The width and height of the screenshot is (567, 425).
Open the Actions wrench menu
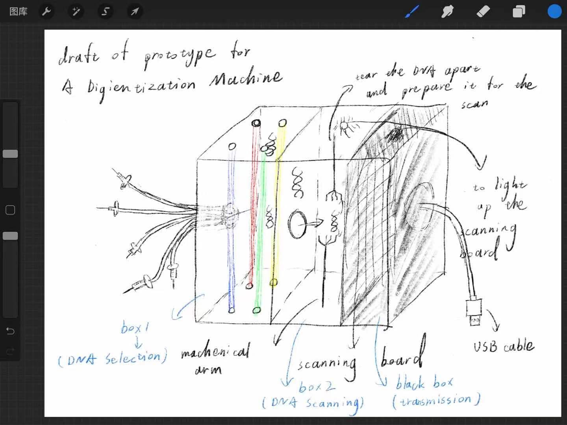(46, 12)
